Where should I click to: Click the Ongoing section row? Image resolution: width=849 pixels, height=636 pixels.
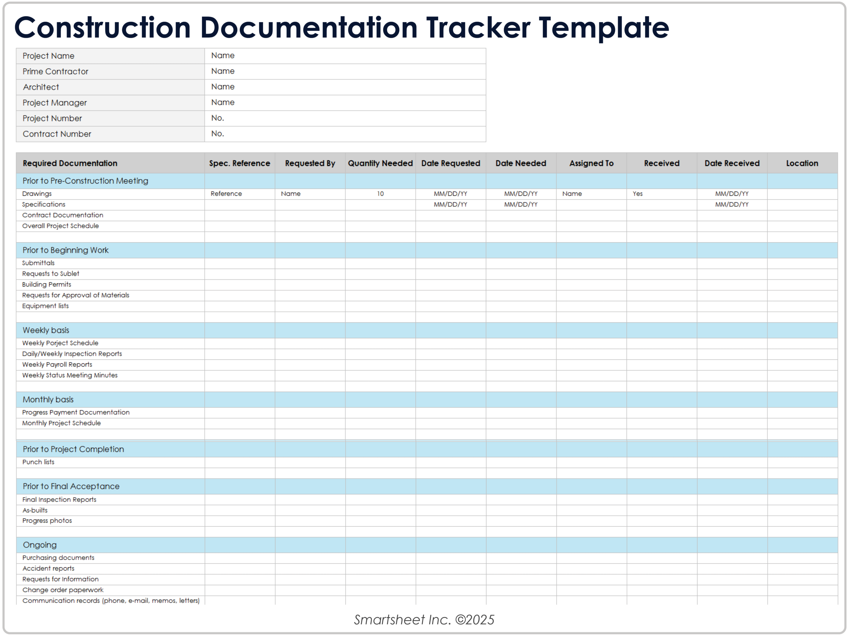pyautogui.click(x=39, y=545)
